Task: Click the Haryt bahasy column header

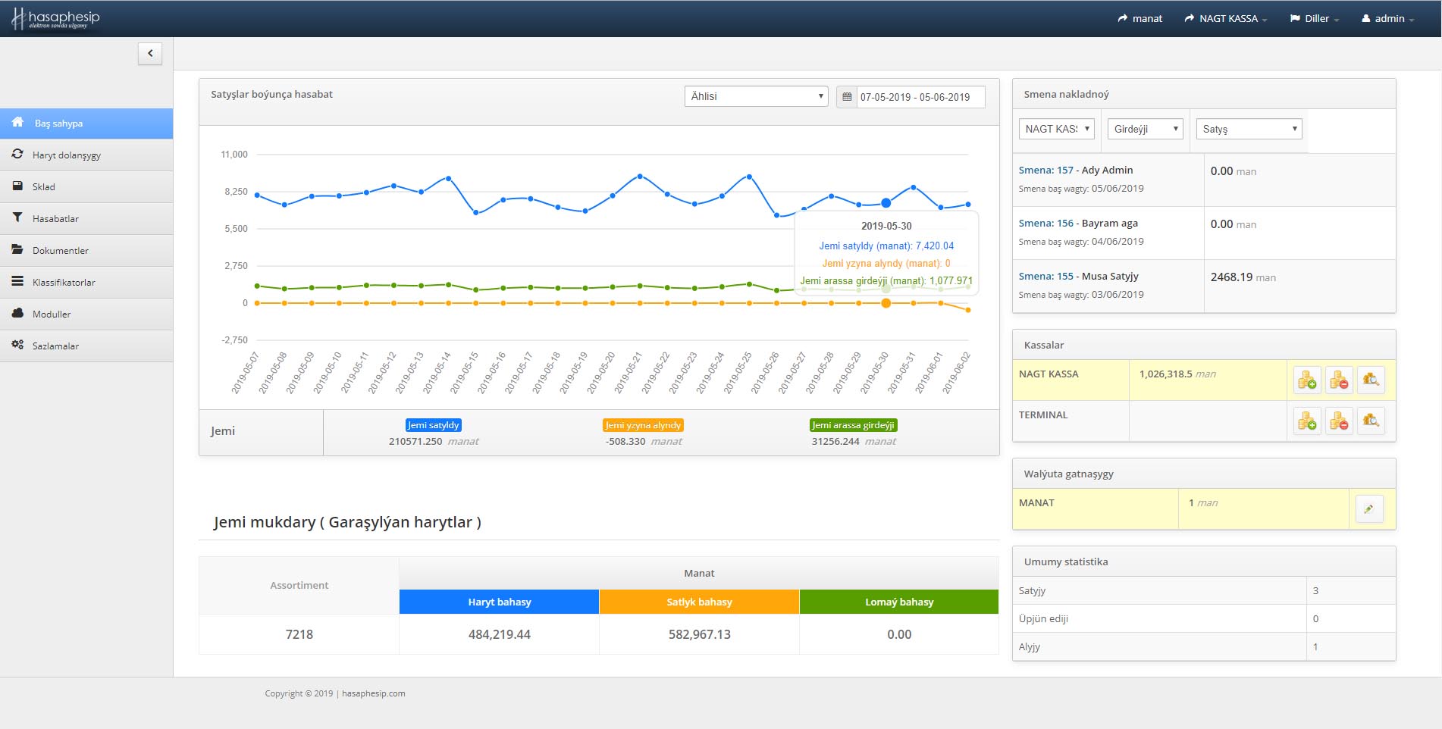Action: click(499, 602)
